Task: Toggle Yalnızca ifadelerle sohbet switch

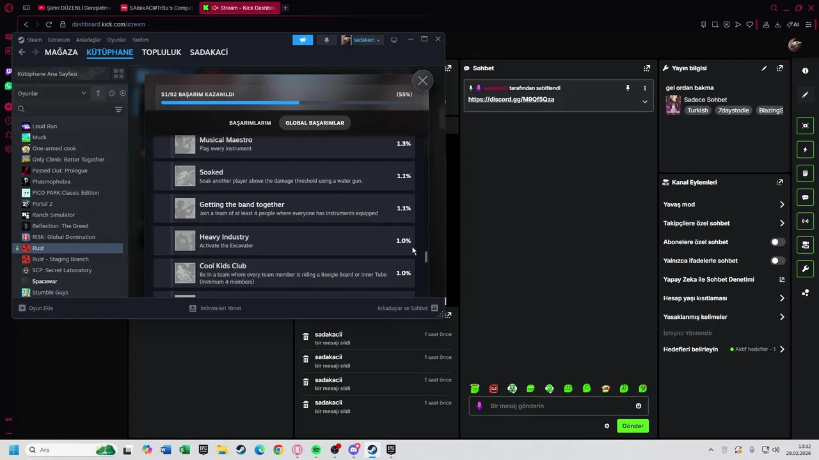Action: 777,261
